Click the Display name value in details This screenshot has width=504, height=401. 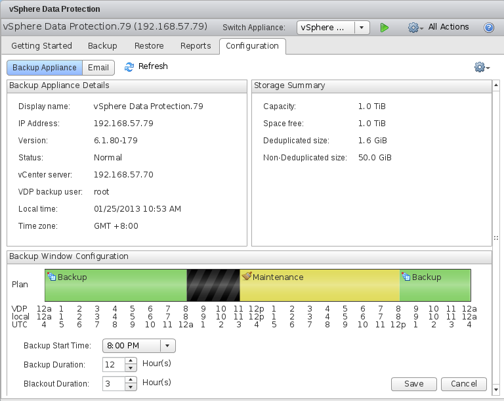click(148, 106)
